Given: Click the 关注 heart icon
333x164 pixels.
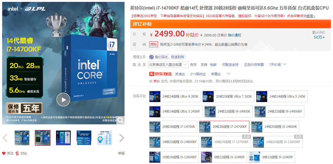Looking at the screenshot, I should pyautogui.click(x=4, y=153).
